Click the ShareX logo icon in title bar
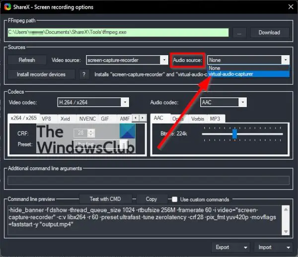 pos(6,7)
